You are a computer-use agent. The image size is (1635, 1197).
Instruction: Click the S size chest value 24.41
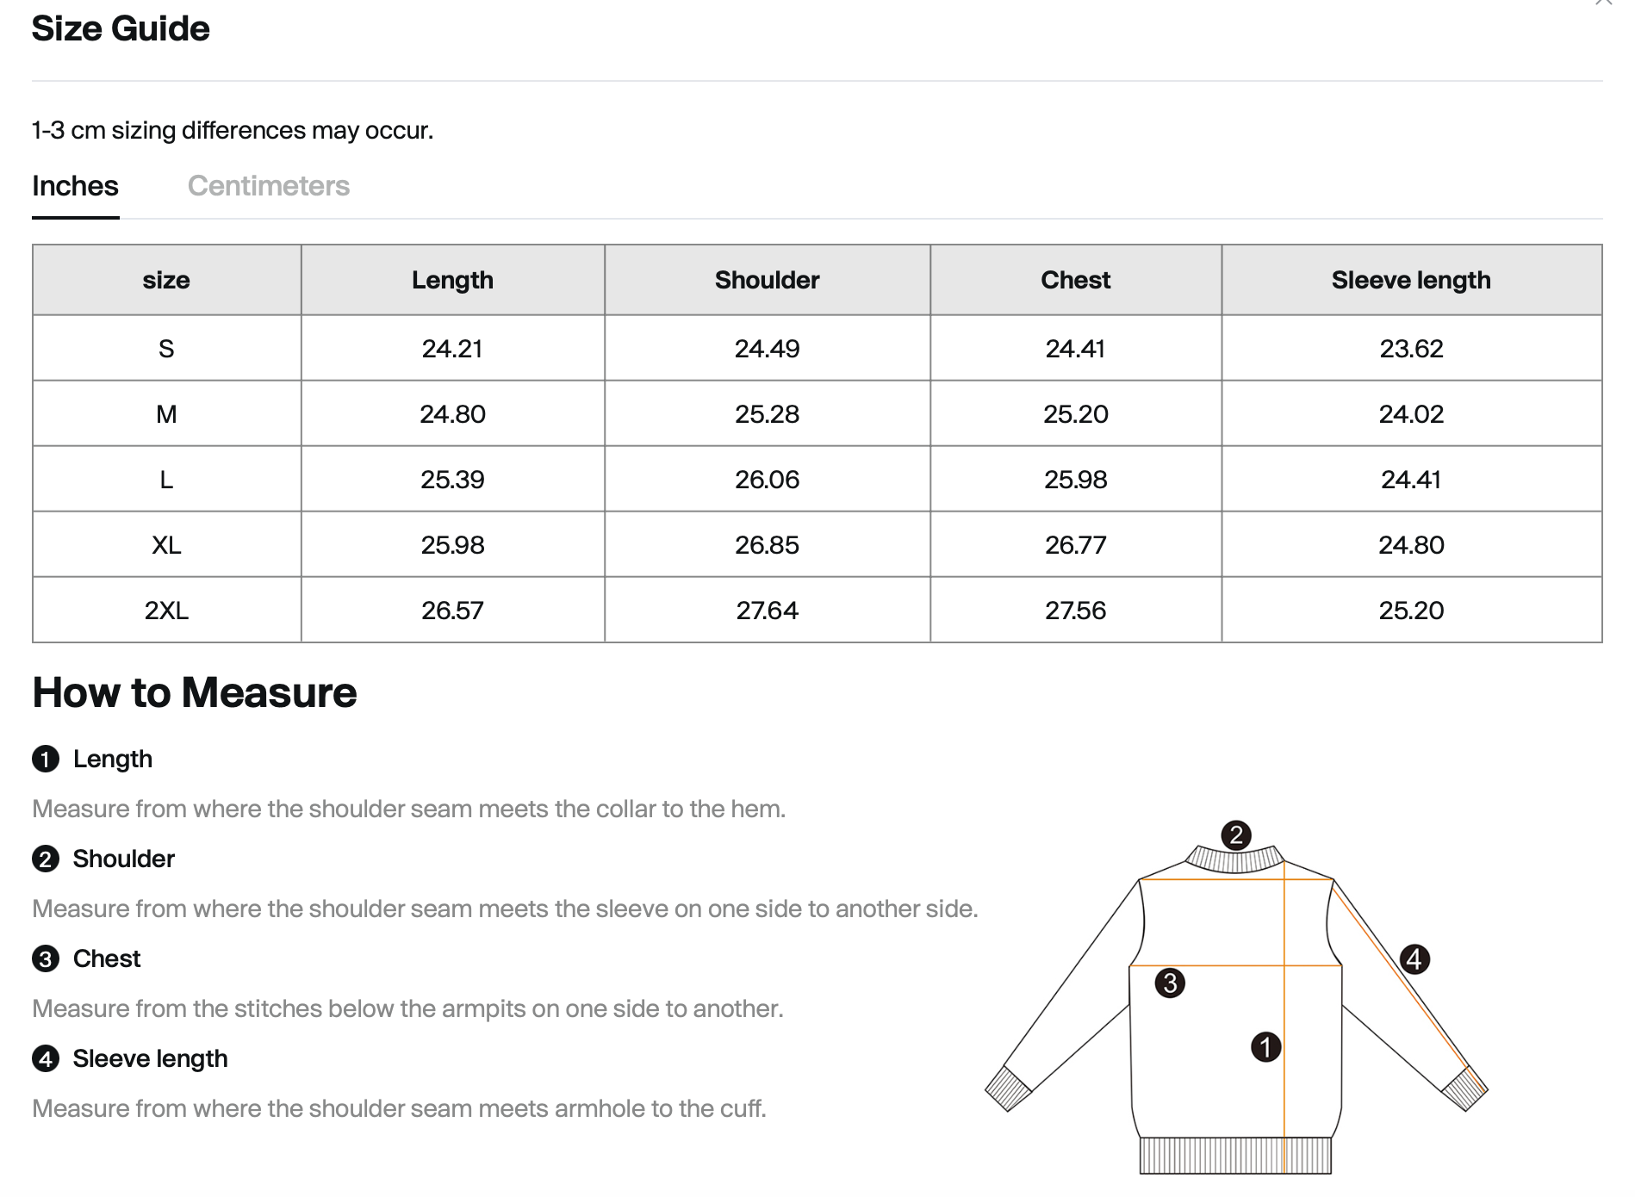click(1076, 349)
